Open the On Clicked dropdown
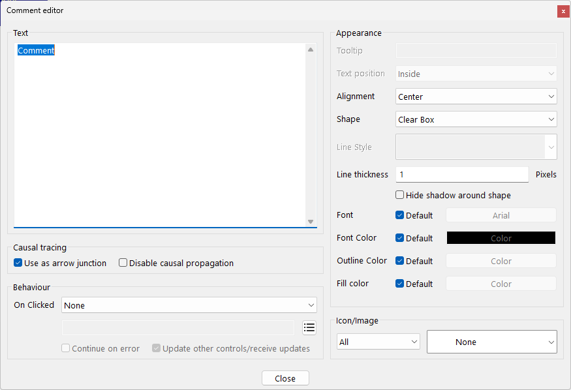The height and width of the screenshot is (390, 571). [x=189, y=305]
